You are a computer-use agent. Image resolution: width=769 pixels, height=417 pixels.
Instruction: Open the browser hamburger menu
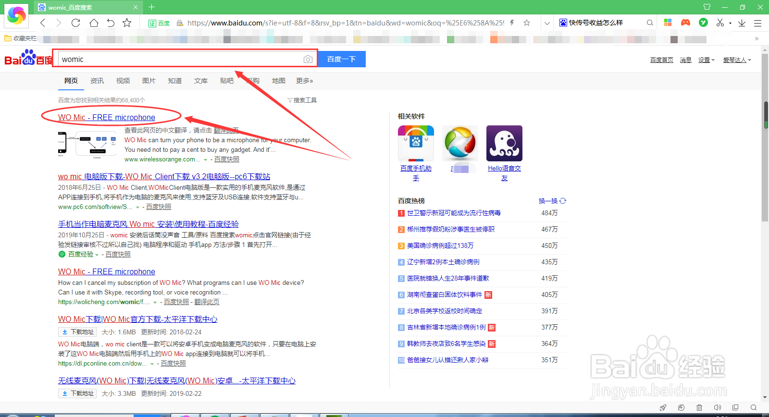pyautogui.click(x=758, y=23)
